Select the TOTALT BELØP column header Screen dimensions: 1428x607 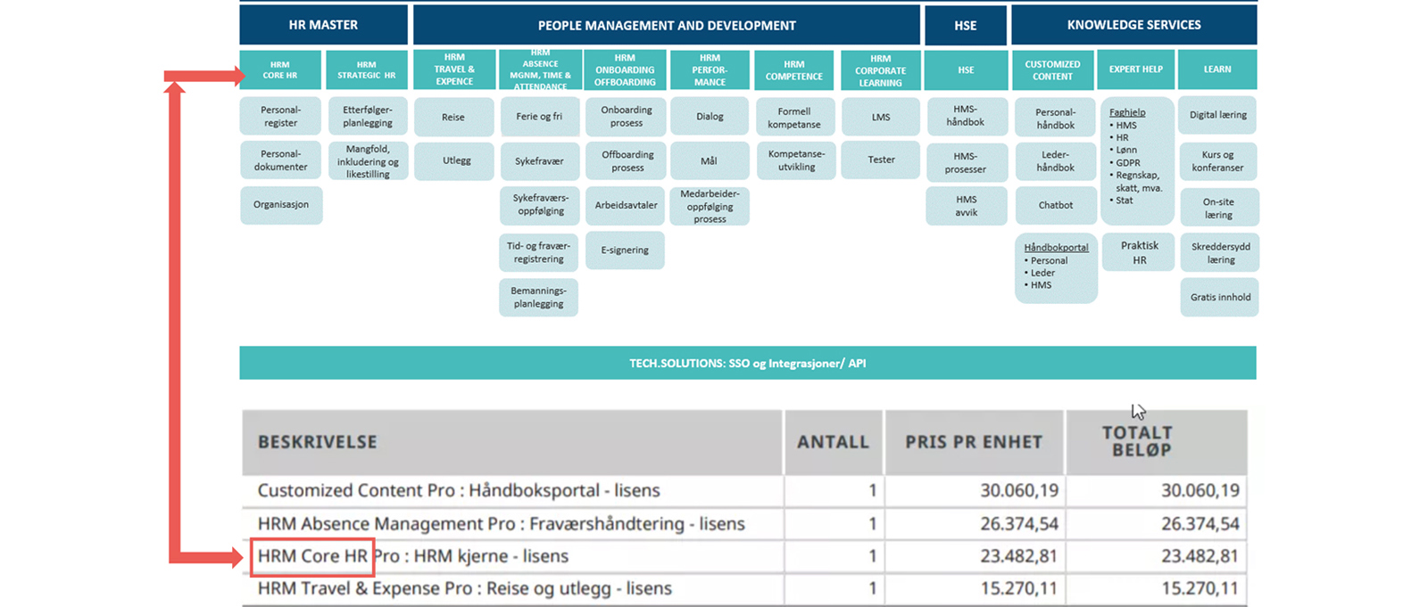[x=1157, y=442]
